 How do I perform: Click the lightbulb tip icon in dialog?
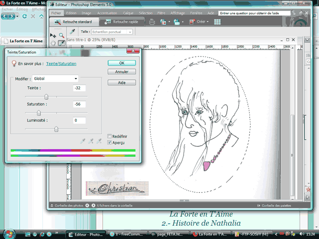(14, 63)
